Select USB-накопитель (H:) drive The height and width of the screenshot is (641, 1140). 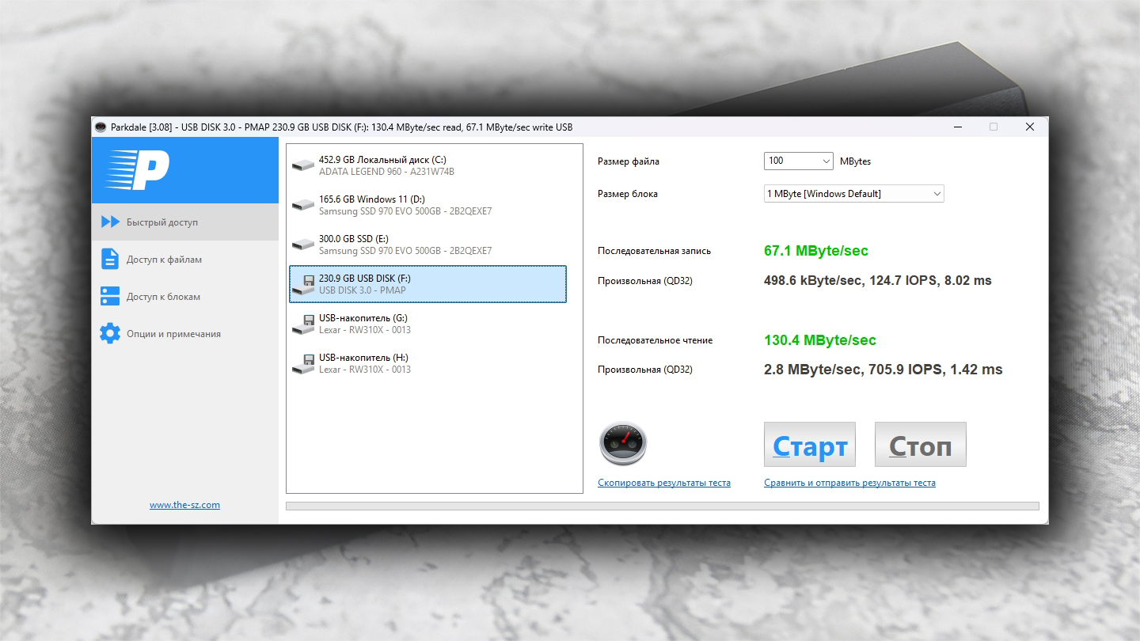[x=427, y=363]
